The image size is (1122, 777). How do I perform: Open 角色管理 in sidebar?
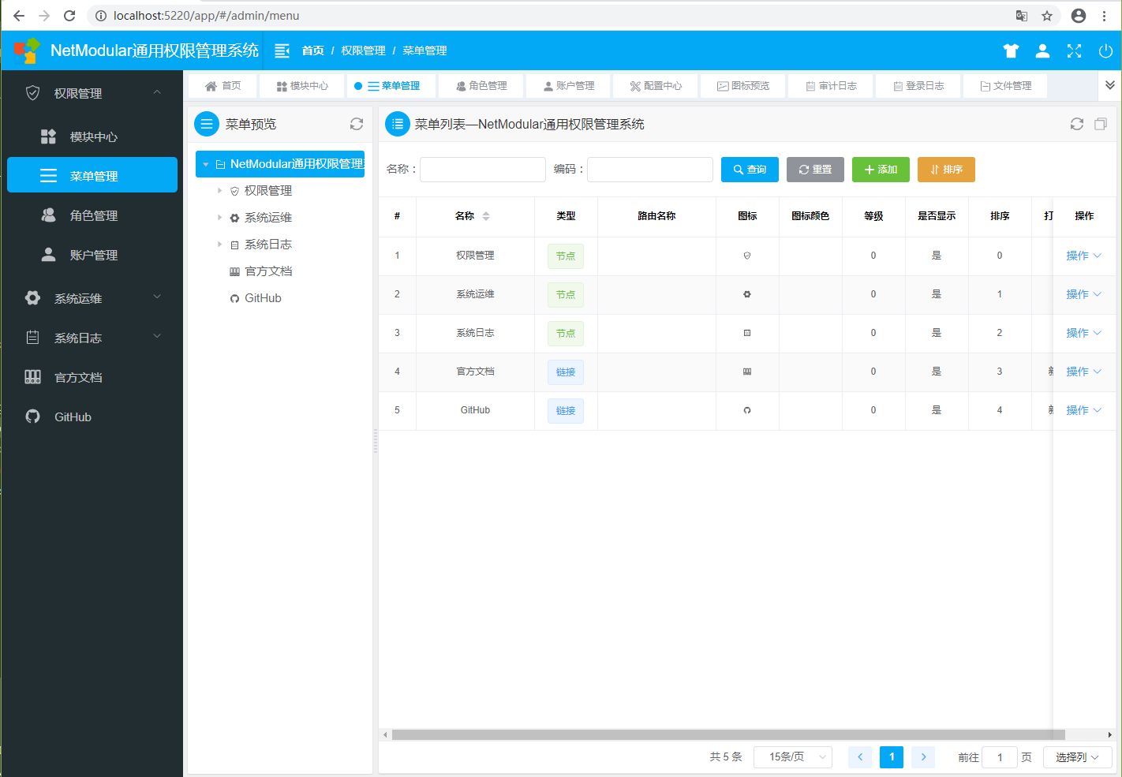tap(92, 215)
